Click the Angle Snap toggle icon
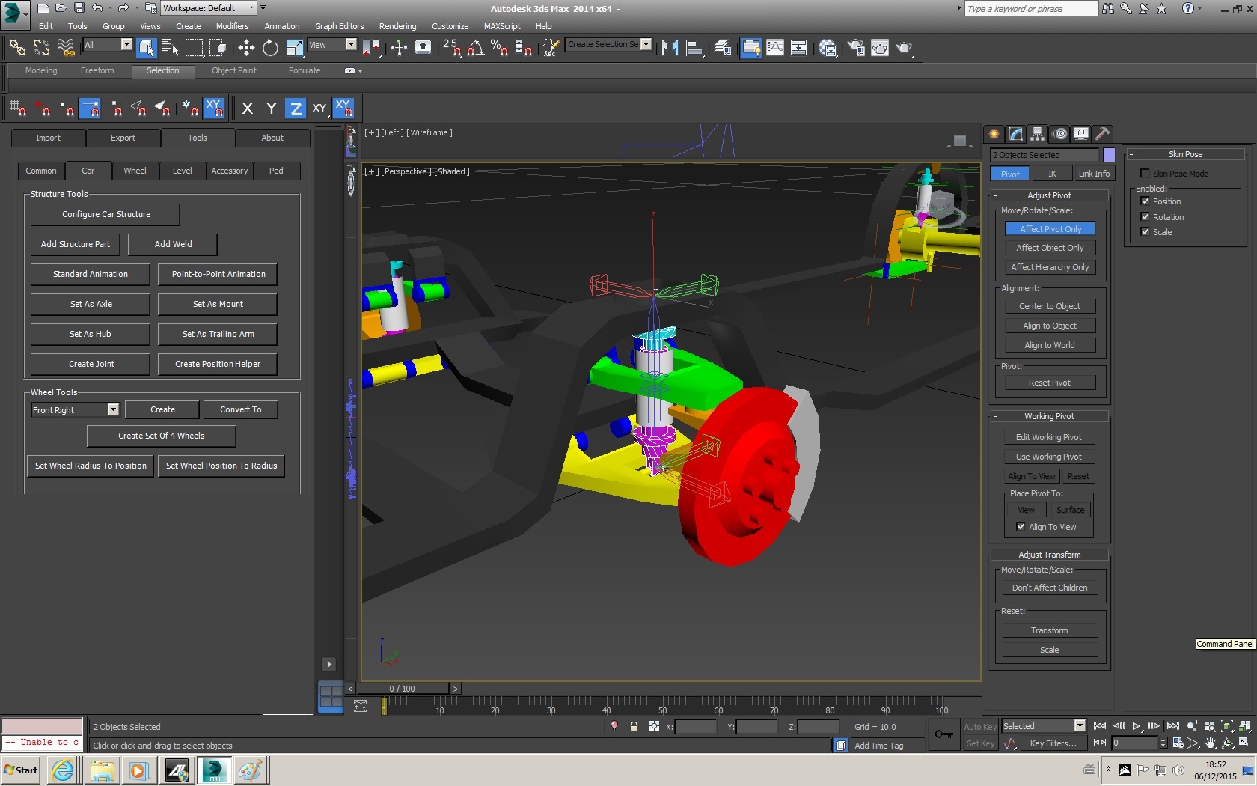 pos(475,48)
